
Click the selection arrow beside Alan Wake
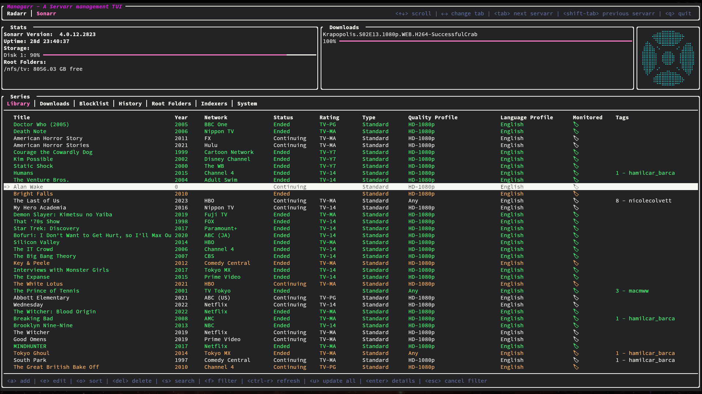(7, 187)
